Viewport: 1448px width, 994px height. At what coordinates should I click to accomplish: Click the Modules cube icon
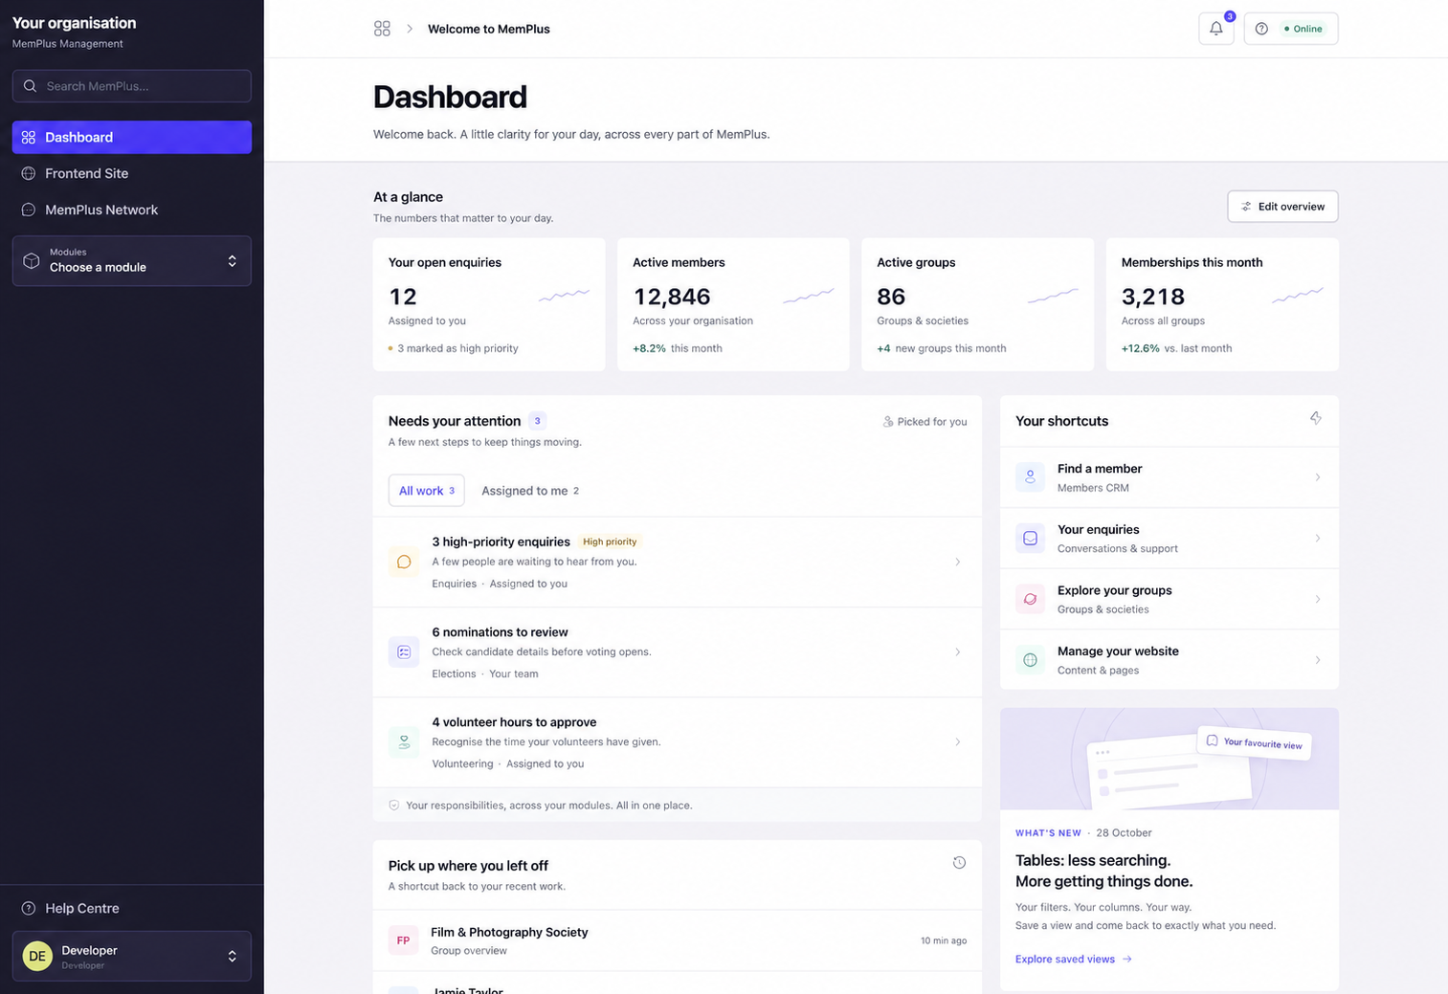32,261
